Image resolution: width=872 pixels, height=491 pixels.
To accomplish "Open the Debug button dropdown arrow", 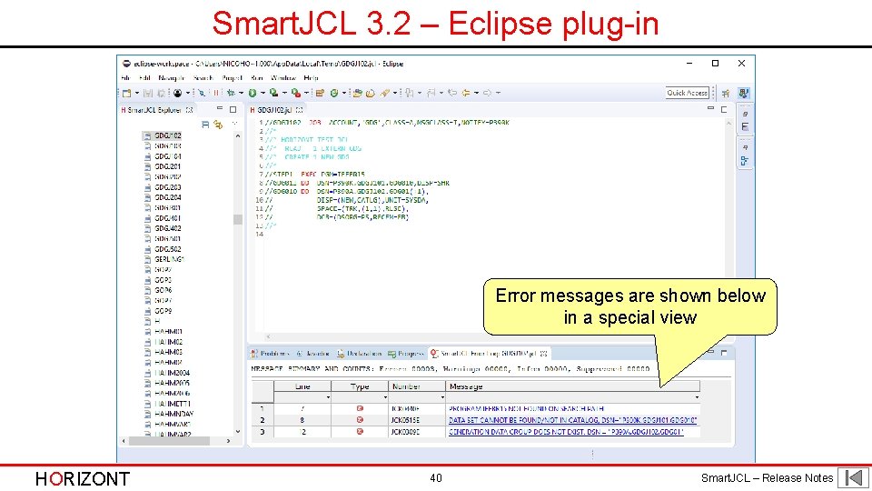I will (x=241, y=93).
